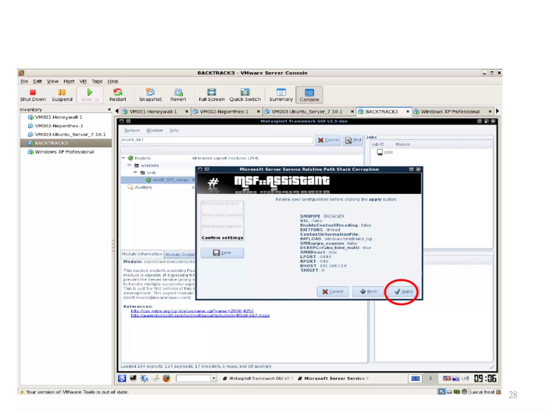Open the Summary view
This screenshot has width=550, height=413.
pos(281,93)
